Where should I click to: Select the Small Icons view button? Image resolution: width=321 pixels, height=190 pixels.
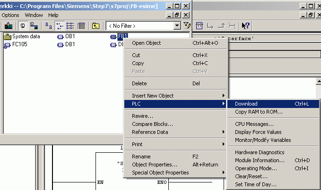pyautogui.click(x=60, y=26)
